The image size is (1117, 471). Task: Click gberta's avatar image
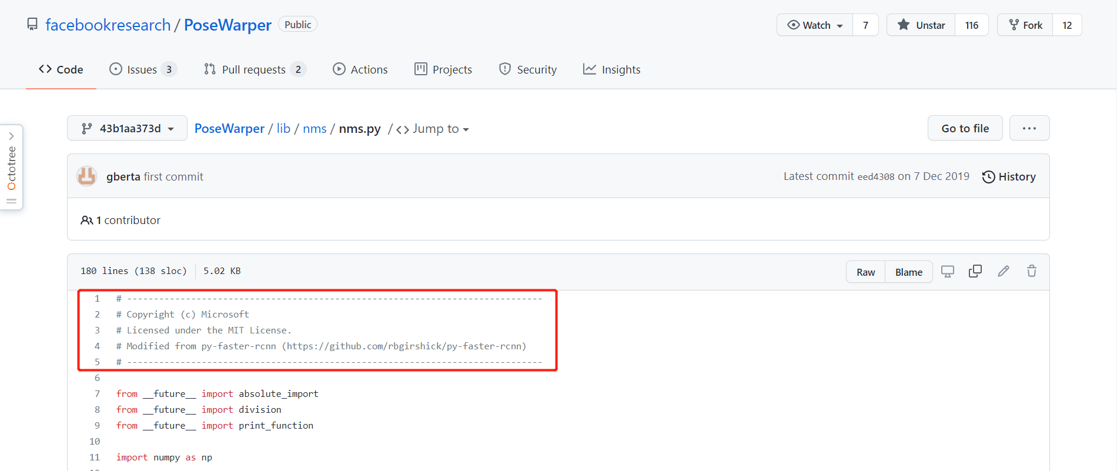[87, 176]
